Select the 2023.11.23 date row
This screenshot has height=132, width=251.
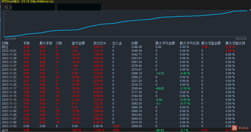point(9,74)
